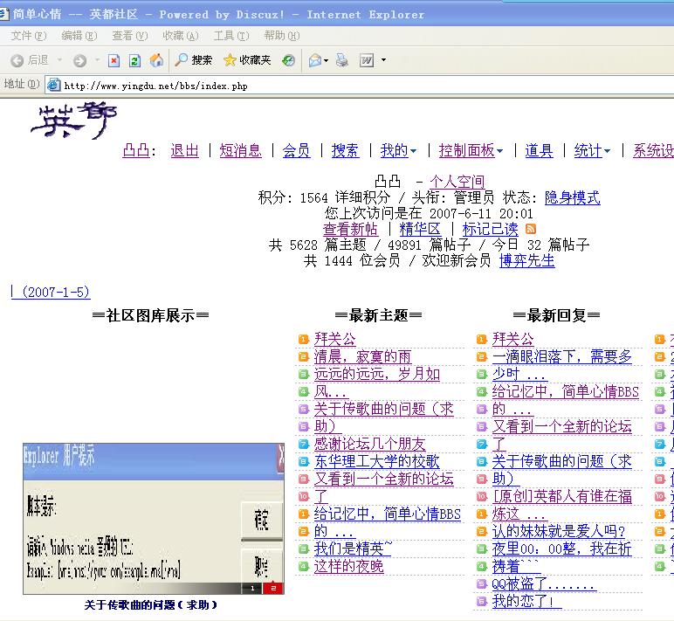
Task: Open Search (搜索) toolbar button
Action: 194,60
